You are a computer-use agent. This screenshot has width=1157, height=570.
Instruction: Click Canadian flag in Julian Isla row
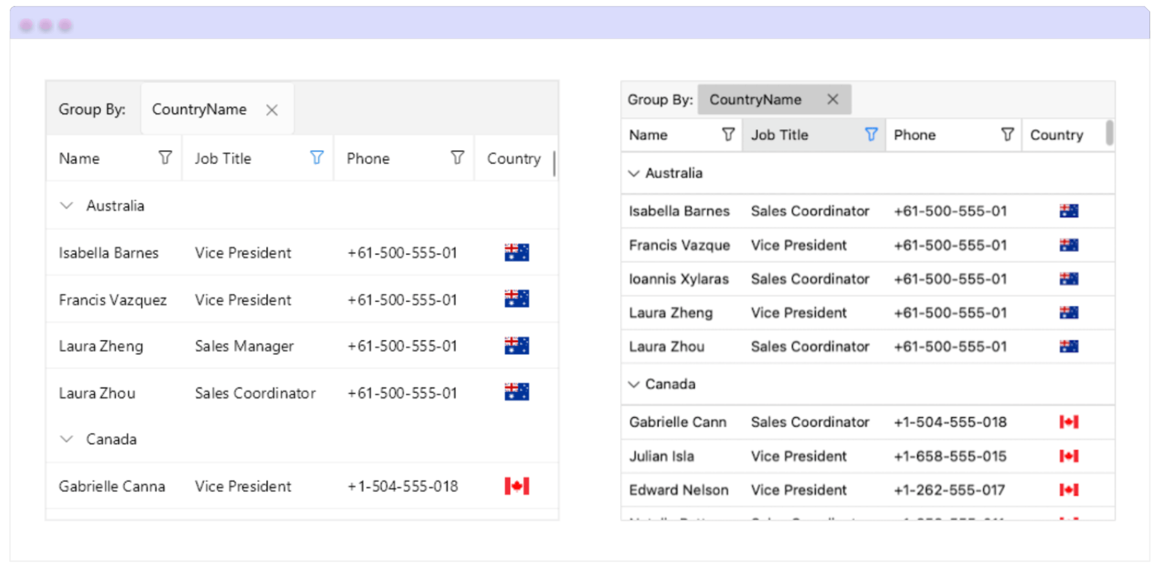pyautogui.click(x=1069, y=456)
